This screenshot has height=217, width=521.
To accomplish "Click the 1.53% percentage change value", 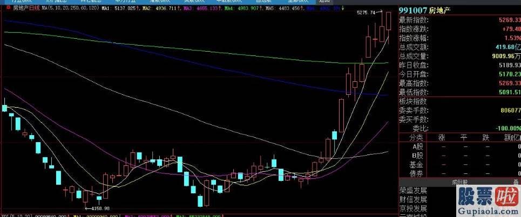I will (x=513, y=38).
